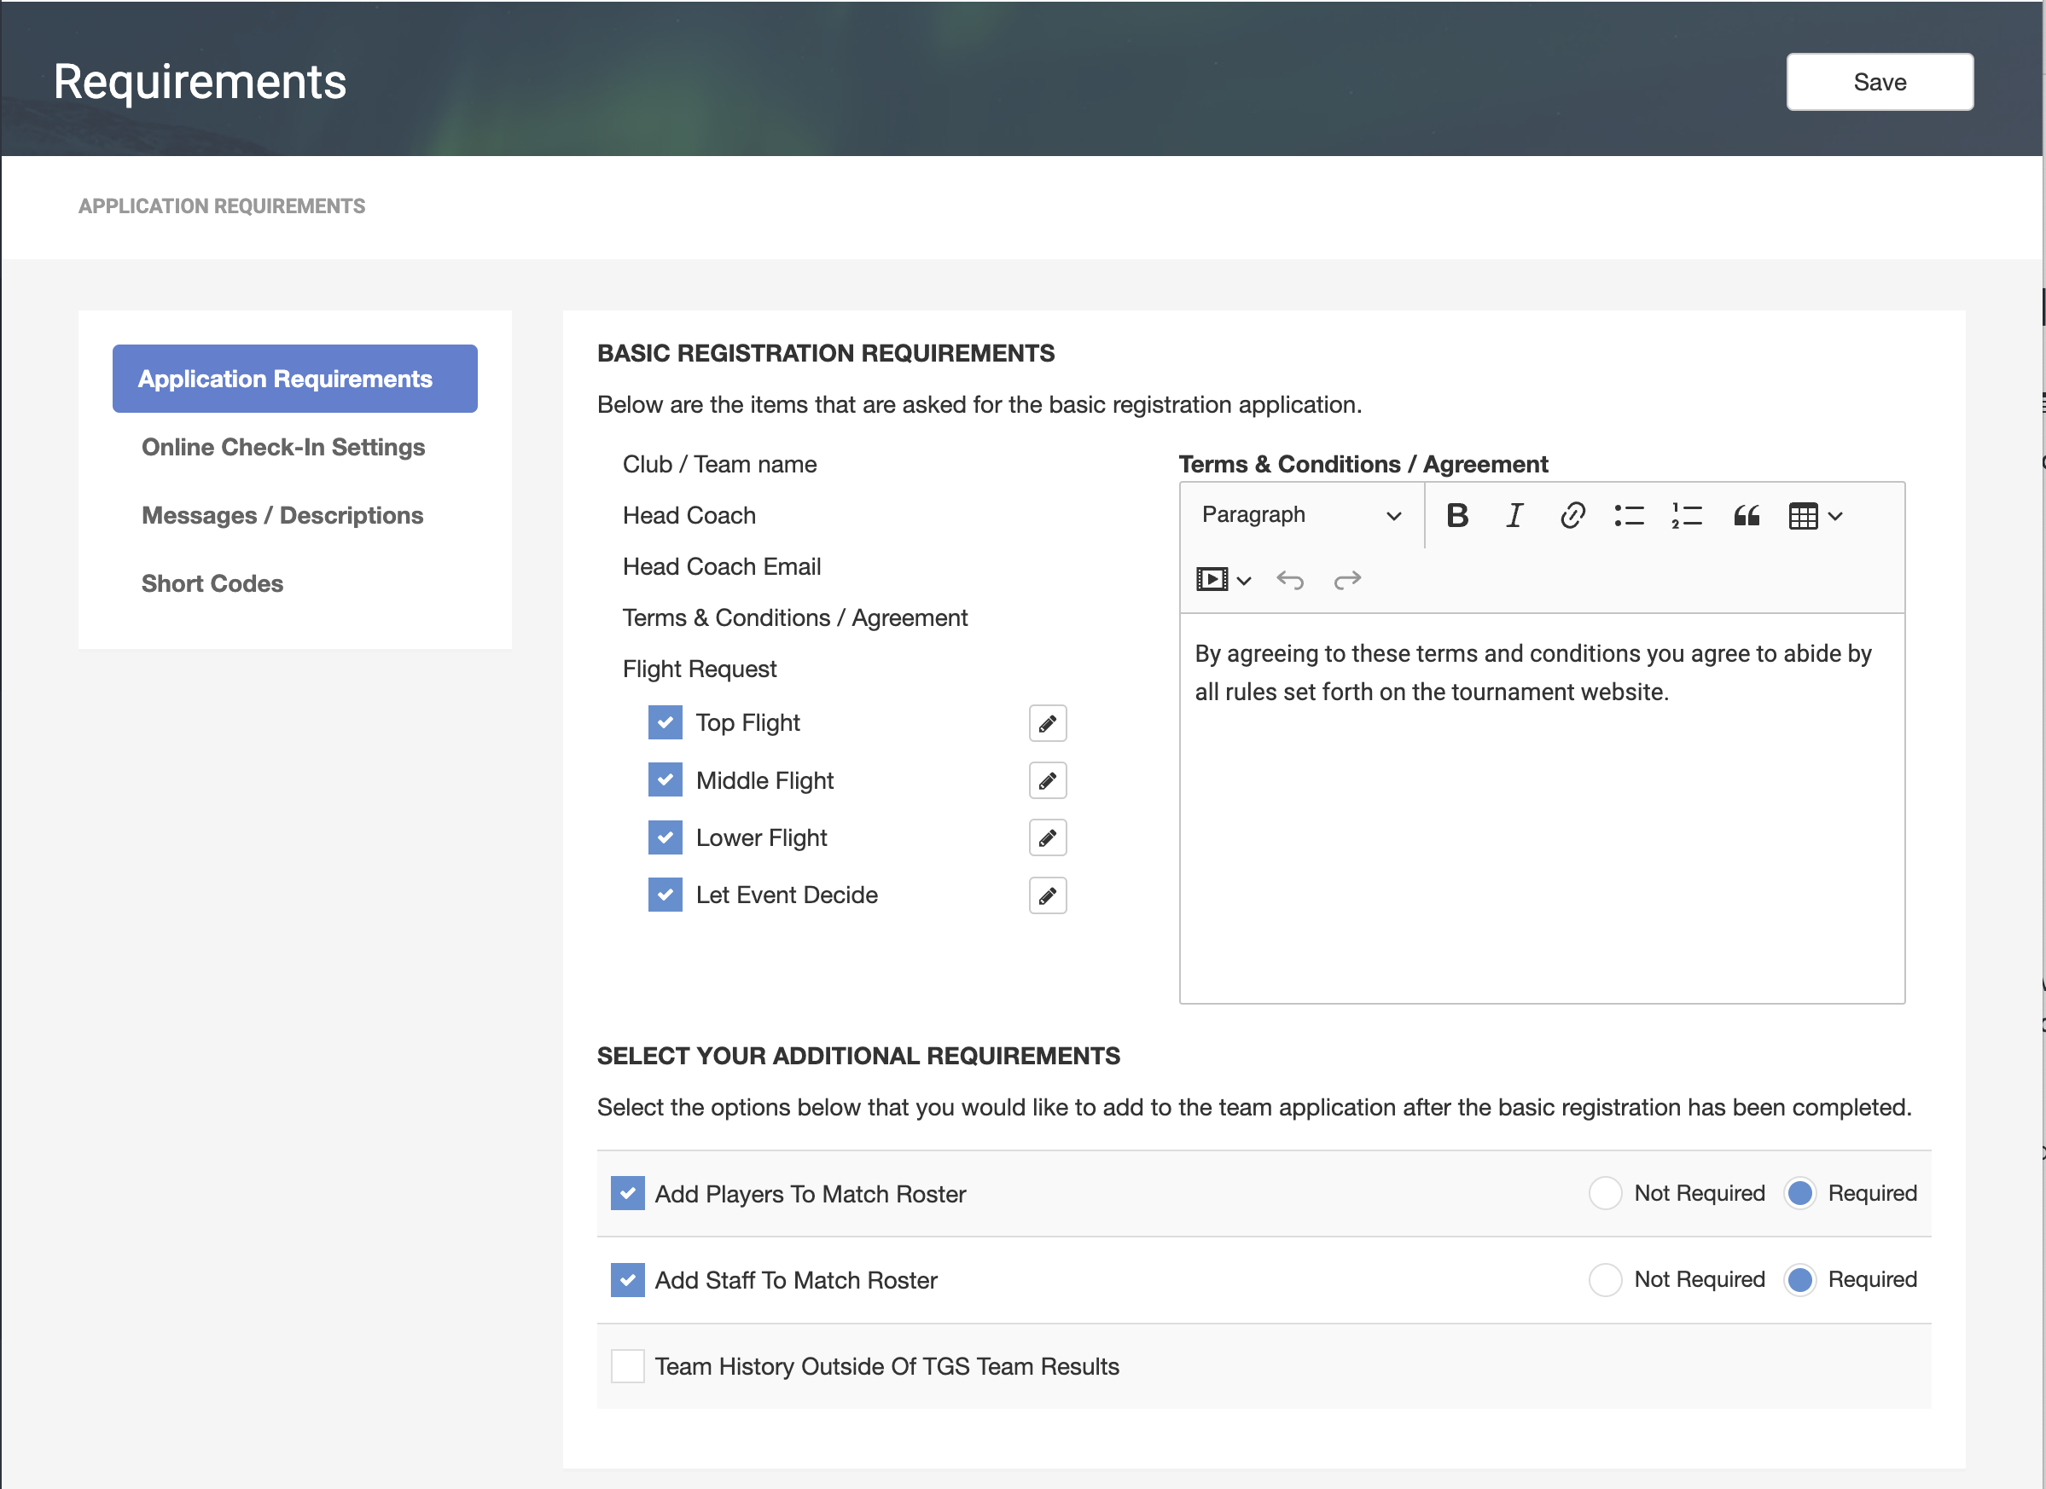Open the insert media dropdown

click(x=1224, y=579)
